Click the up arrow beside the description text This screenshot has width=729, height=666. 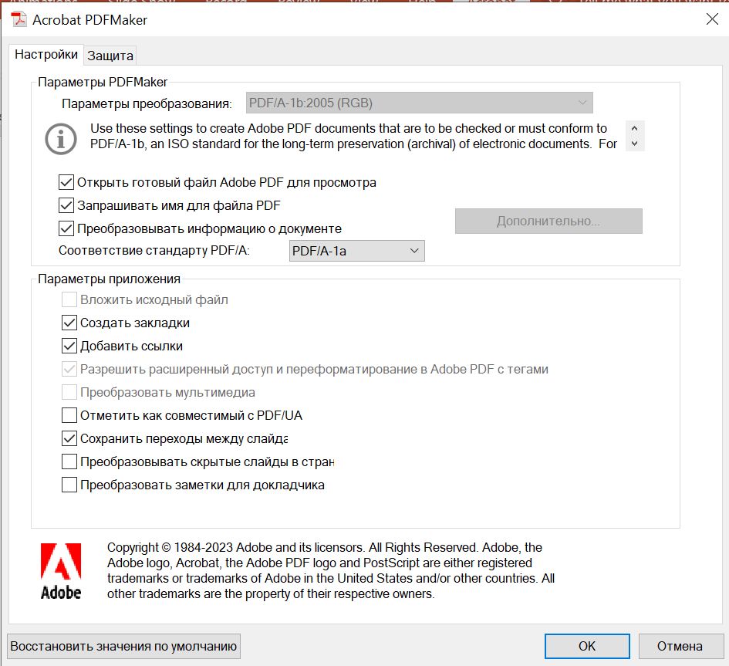[x=634, y=129]
